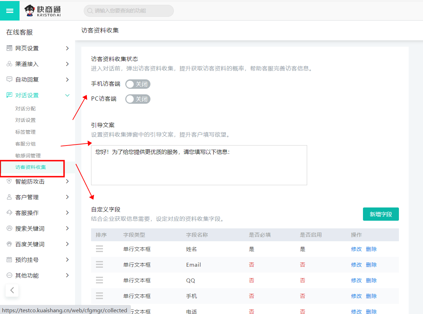The height and width of the screenshot is (314, 423).
Task: Select 对话分配 in the sidebar
Action: click(x=25, y=109)
